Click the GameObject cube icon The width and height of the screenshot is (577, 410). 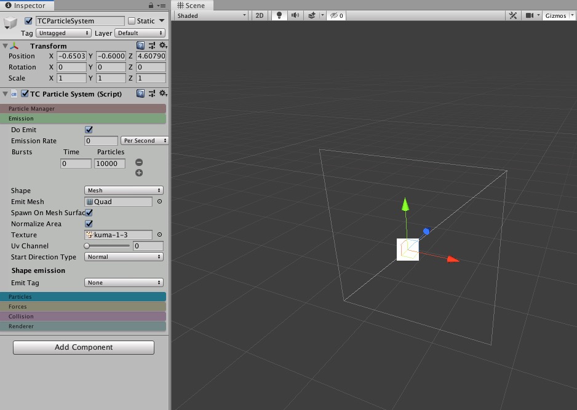pos(10,23)
